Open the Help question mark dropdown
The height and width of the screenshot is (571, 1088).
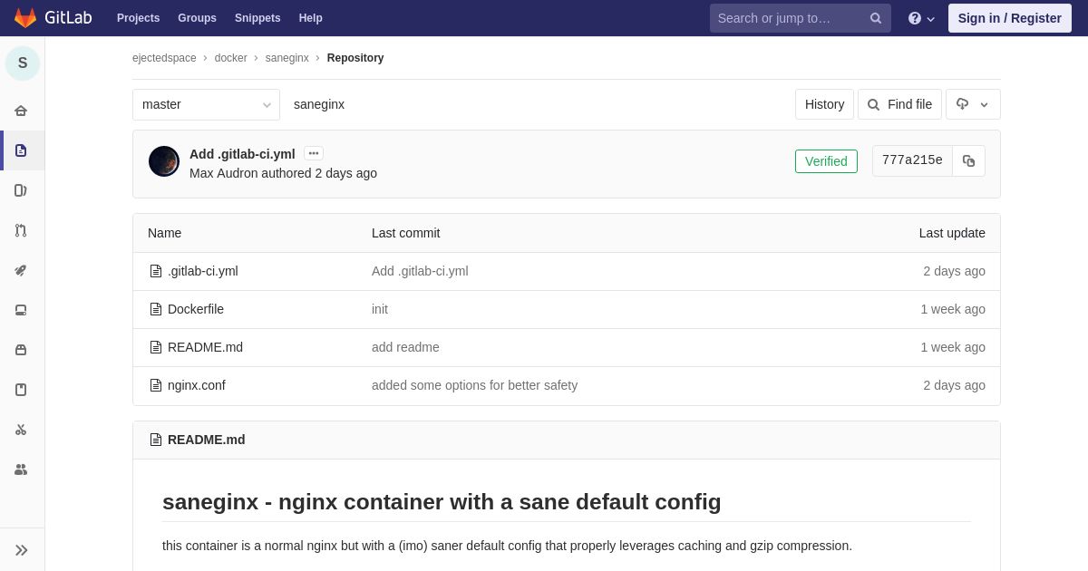(x=921, y=18)
